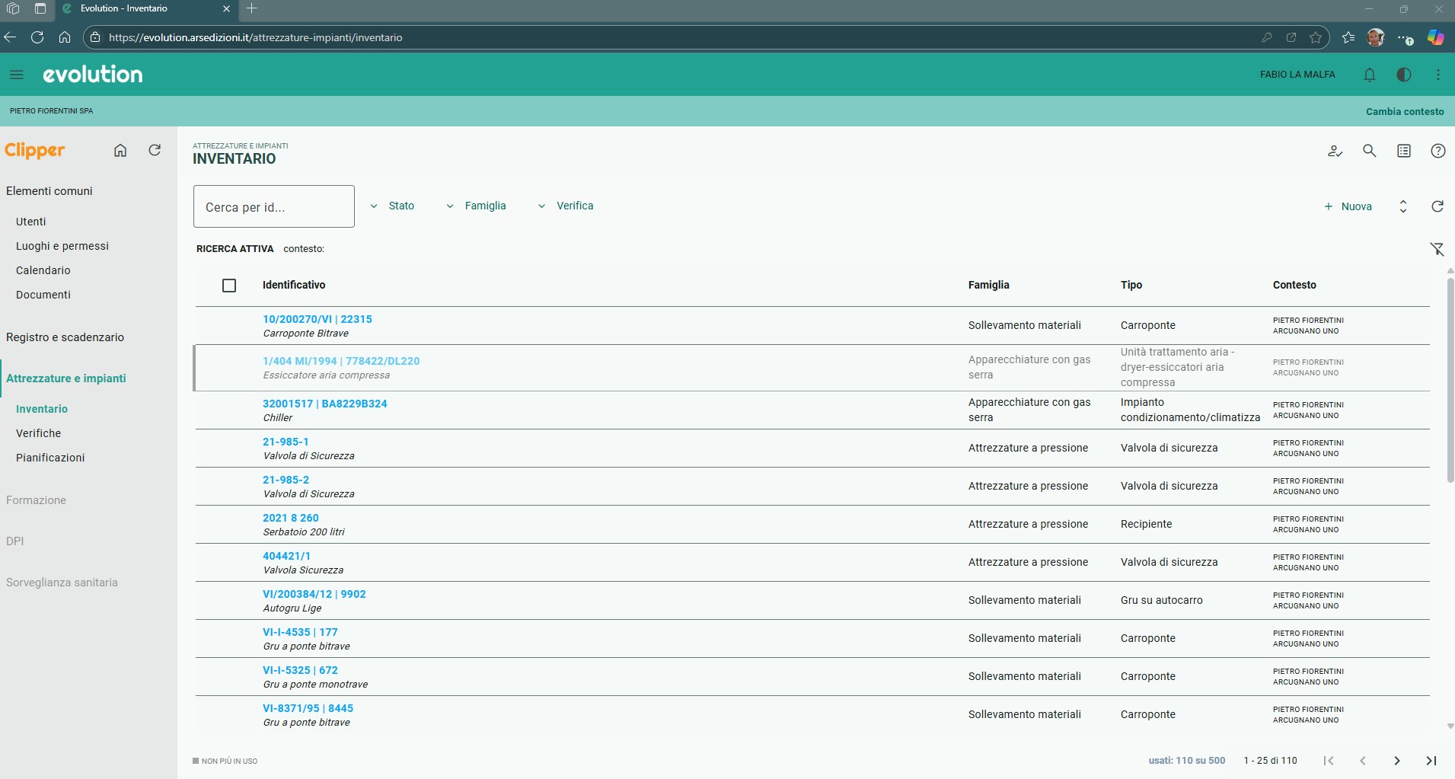Screen dimensions: 1455x779
Task: Tick the select-all checkbox in table header
Action: click(229, 286)
